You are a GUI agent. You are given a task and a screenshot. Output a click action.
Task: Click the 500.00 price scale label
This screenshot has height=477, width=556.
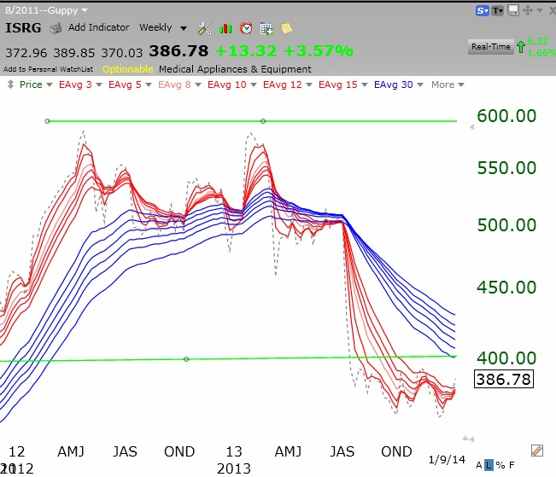(506, 224)
